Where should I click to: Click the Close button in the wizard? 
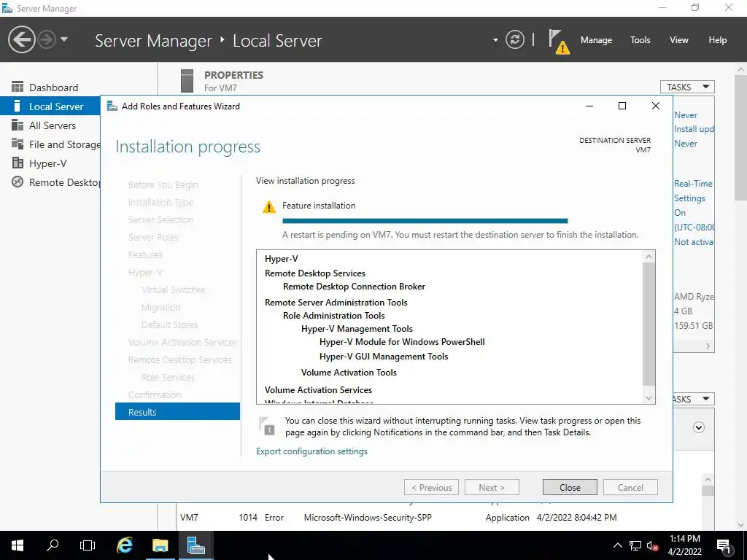[570, 487]
